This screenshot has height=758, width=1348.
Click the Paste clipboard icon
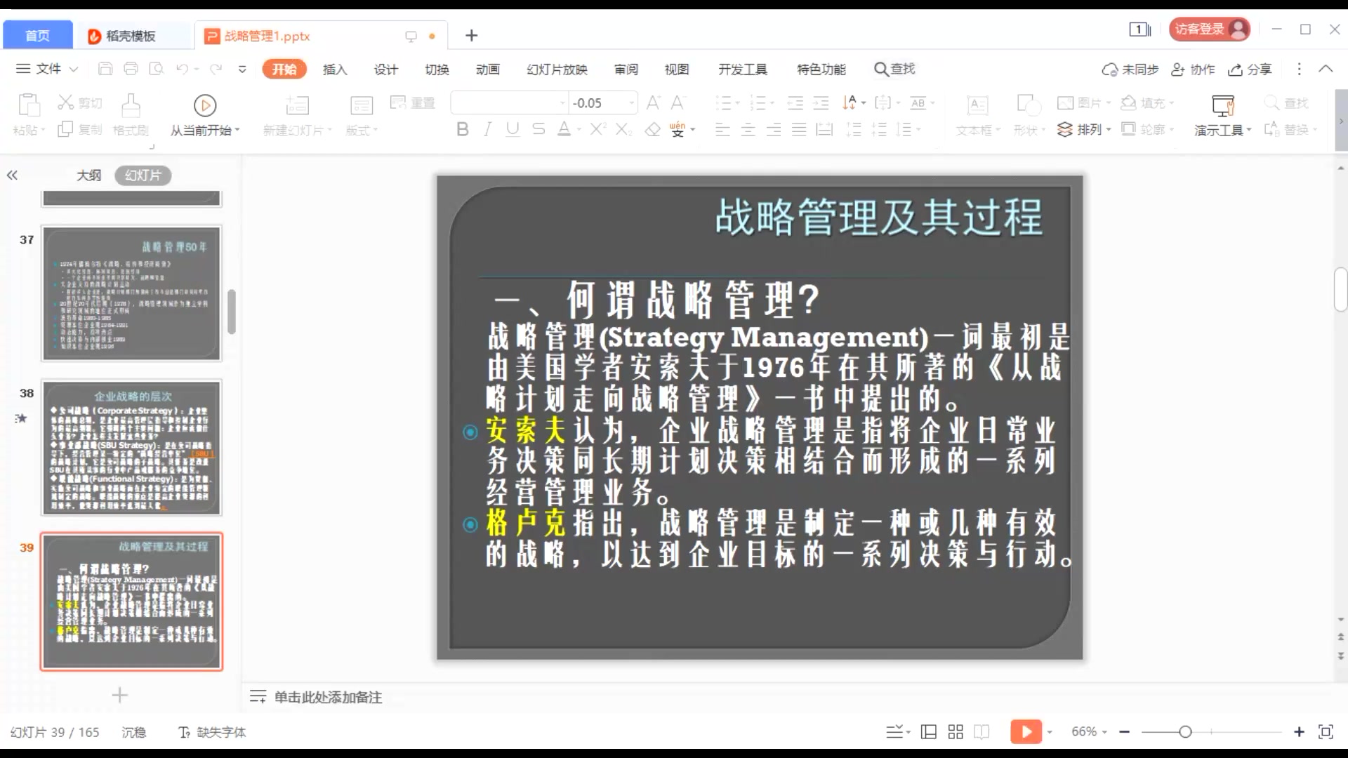(29, 105)
